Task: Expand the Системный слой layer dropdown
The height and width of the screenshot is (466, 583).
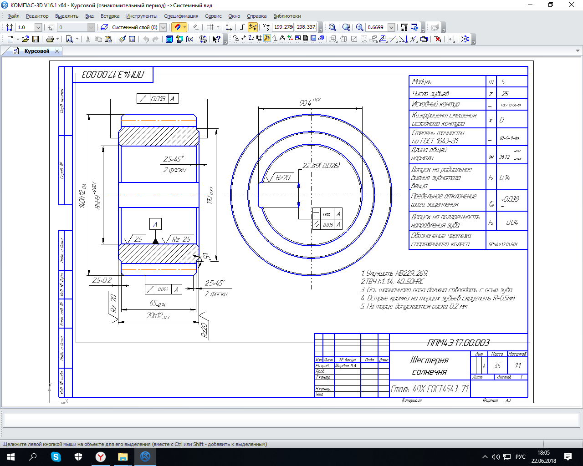Action: (x=163, y=27)
